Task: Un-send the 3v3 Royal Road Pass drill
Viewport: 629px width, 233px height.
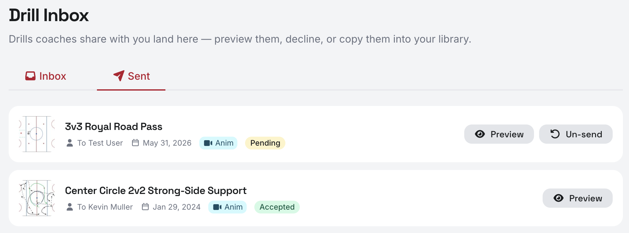Action: pos(576,134)
